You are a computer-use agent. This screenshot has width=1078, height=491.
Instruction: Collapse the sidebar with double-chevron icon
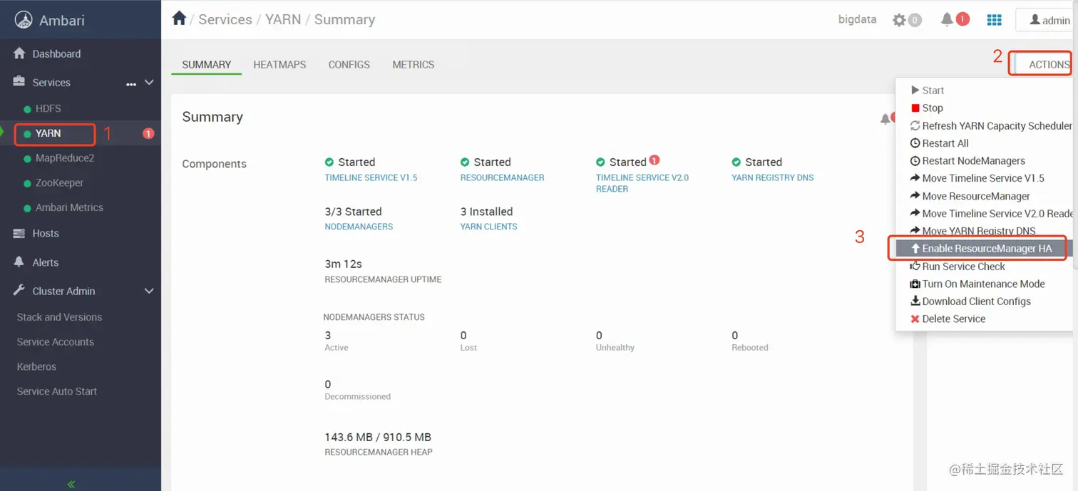pyautogui.click(x=71, y=484)
